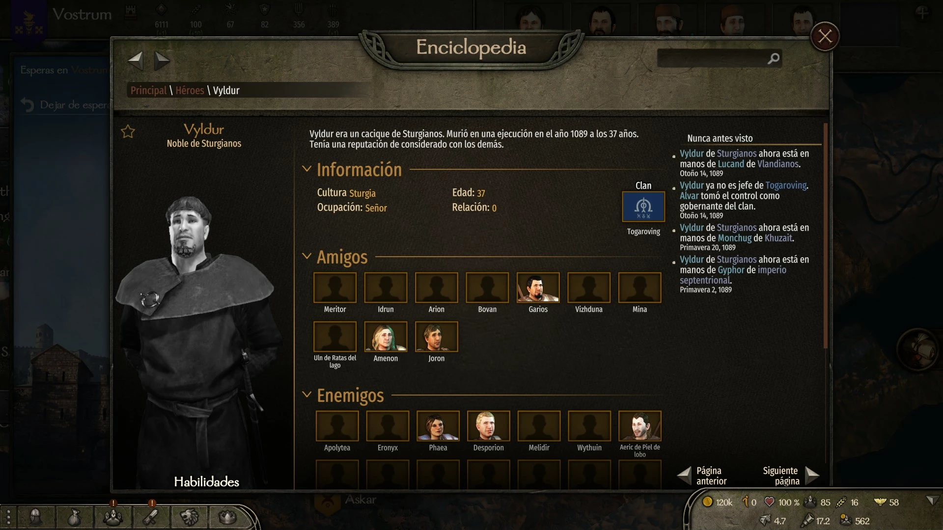Go to Héroes in the breadcrumb

point(190,90)
